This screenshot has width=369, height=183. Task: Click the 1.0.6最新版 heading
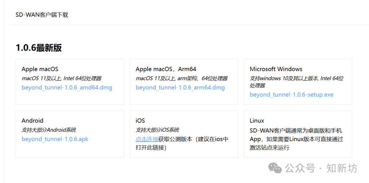(39, 48)
